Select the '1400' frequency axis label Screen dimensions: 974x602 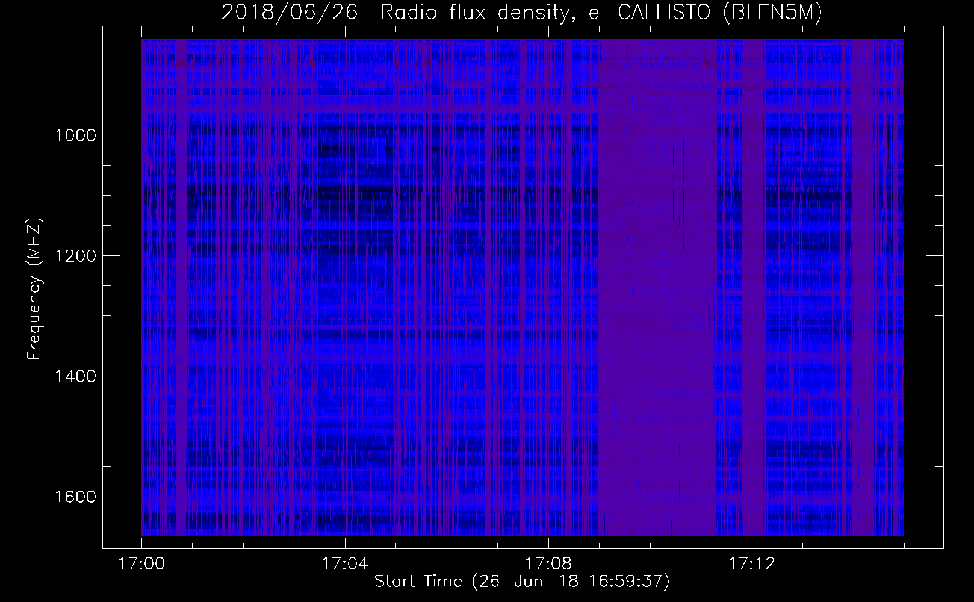(75, 376)
